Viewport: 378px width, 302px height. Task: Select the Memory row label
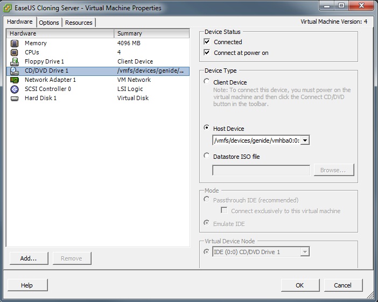pyautogui.click(x=36, y=44)
